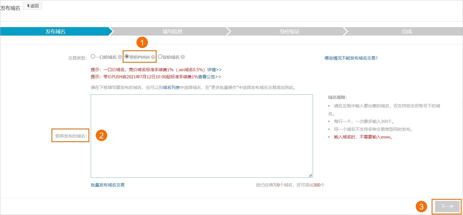The image size is (463, 215).
Task: Open the 哪些情况不能发布域名交易 link
Action: pos(351,58)
